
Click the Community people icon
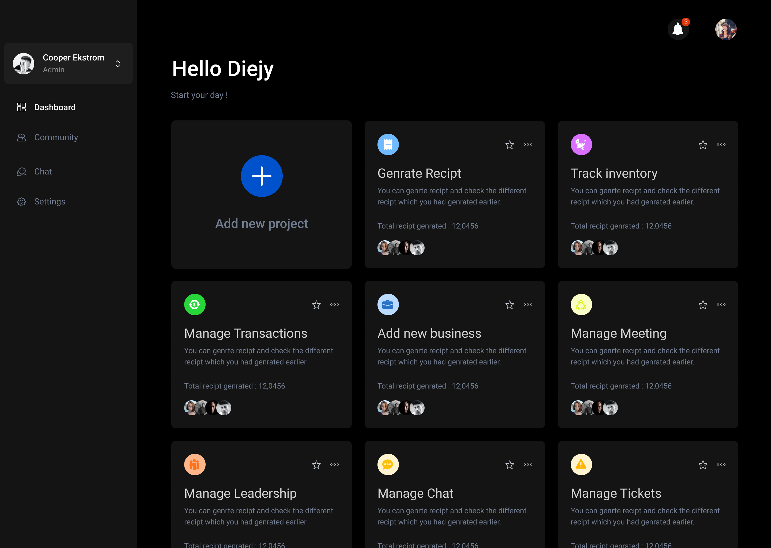[x=21, y=137]
